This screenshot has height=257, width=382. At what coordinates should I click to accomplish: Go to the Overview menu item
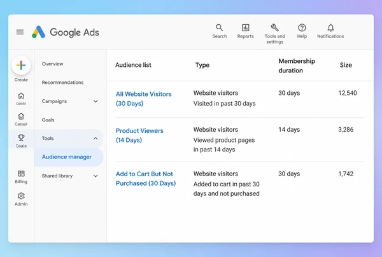pyautogui.click(x=52, y=64)
